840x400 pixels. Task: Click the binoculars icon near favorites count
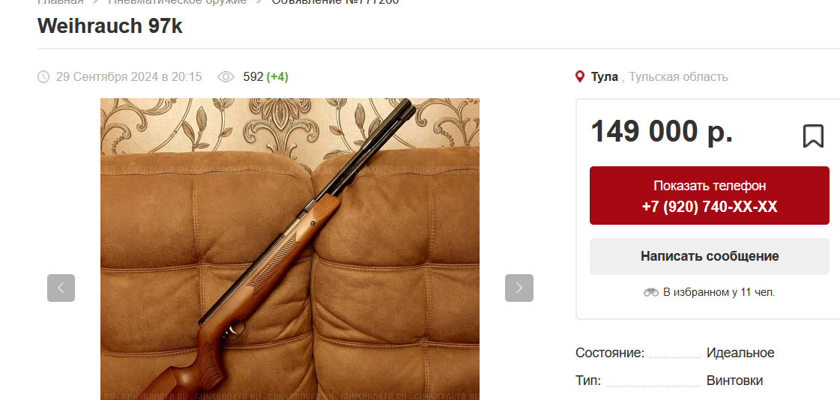(651, 292)
